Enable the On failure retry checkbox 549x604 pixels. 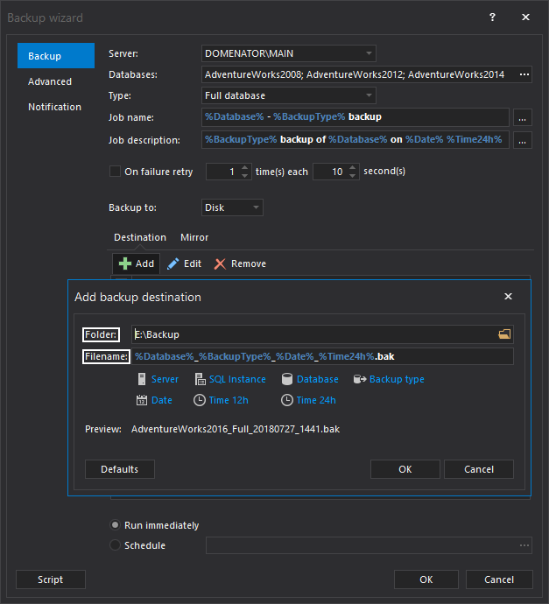(x=115, y=172)
